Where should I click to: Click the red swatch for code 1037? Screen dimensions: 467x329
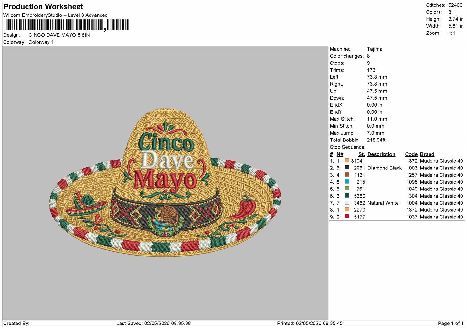tap(347, 217)
